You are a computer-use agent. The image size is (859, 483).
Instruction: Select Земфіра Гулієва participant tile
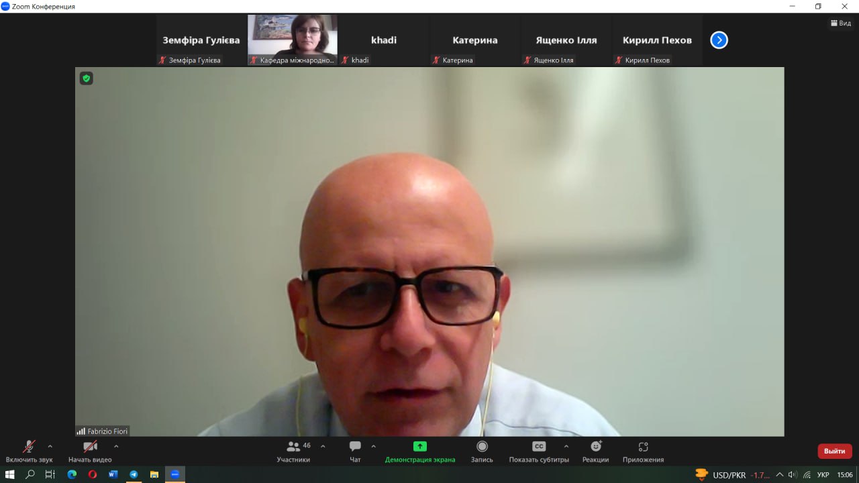(x=201, y=40)
